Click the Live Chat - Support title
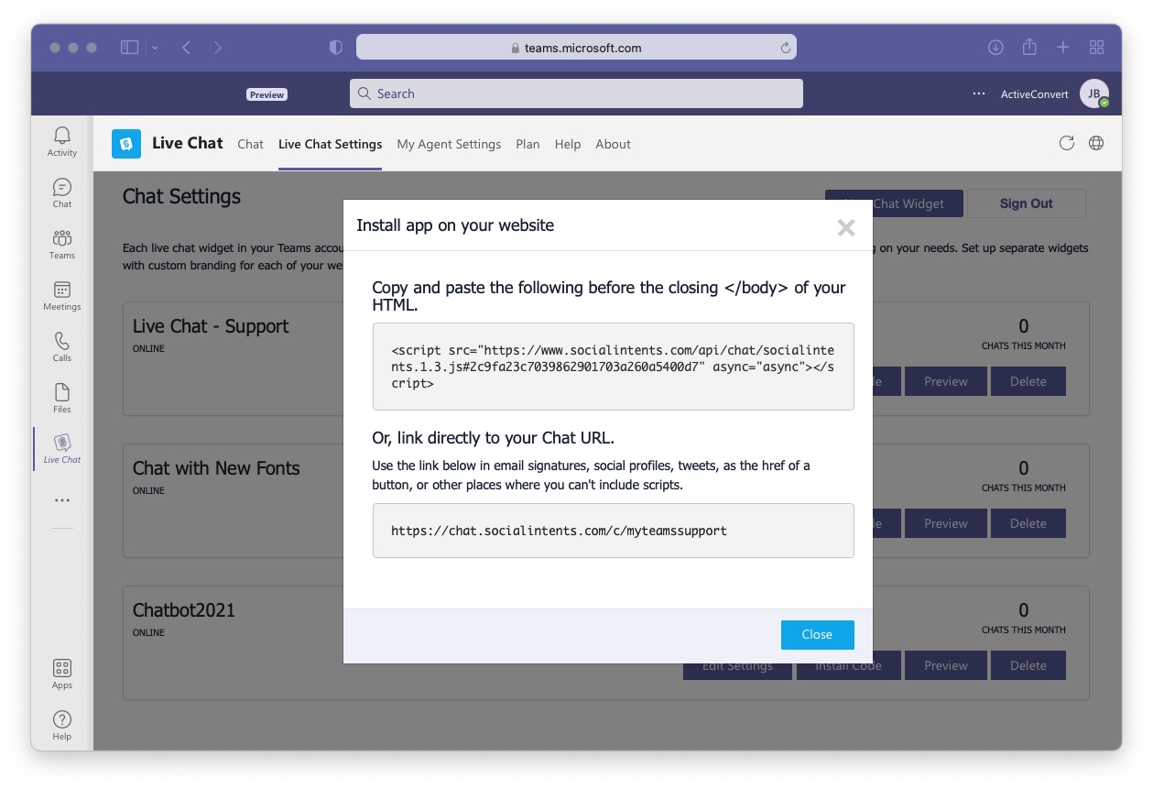The height and width of the screenshot is (789, 1153). coord(211,326)
